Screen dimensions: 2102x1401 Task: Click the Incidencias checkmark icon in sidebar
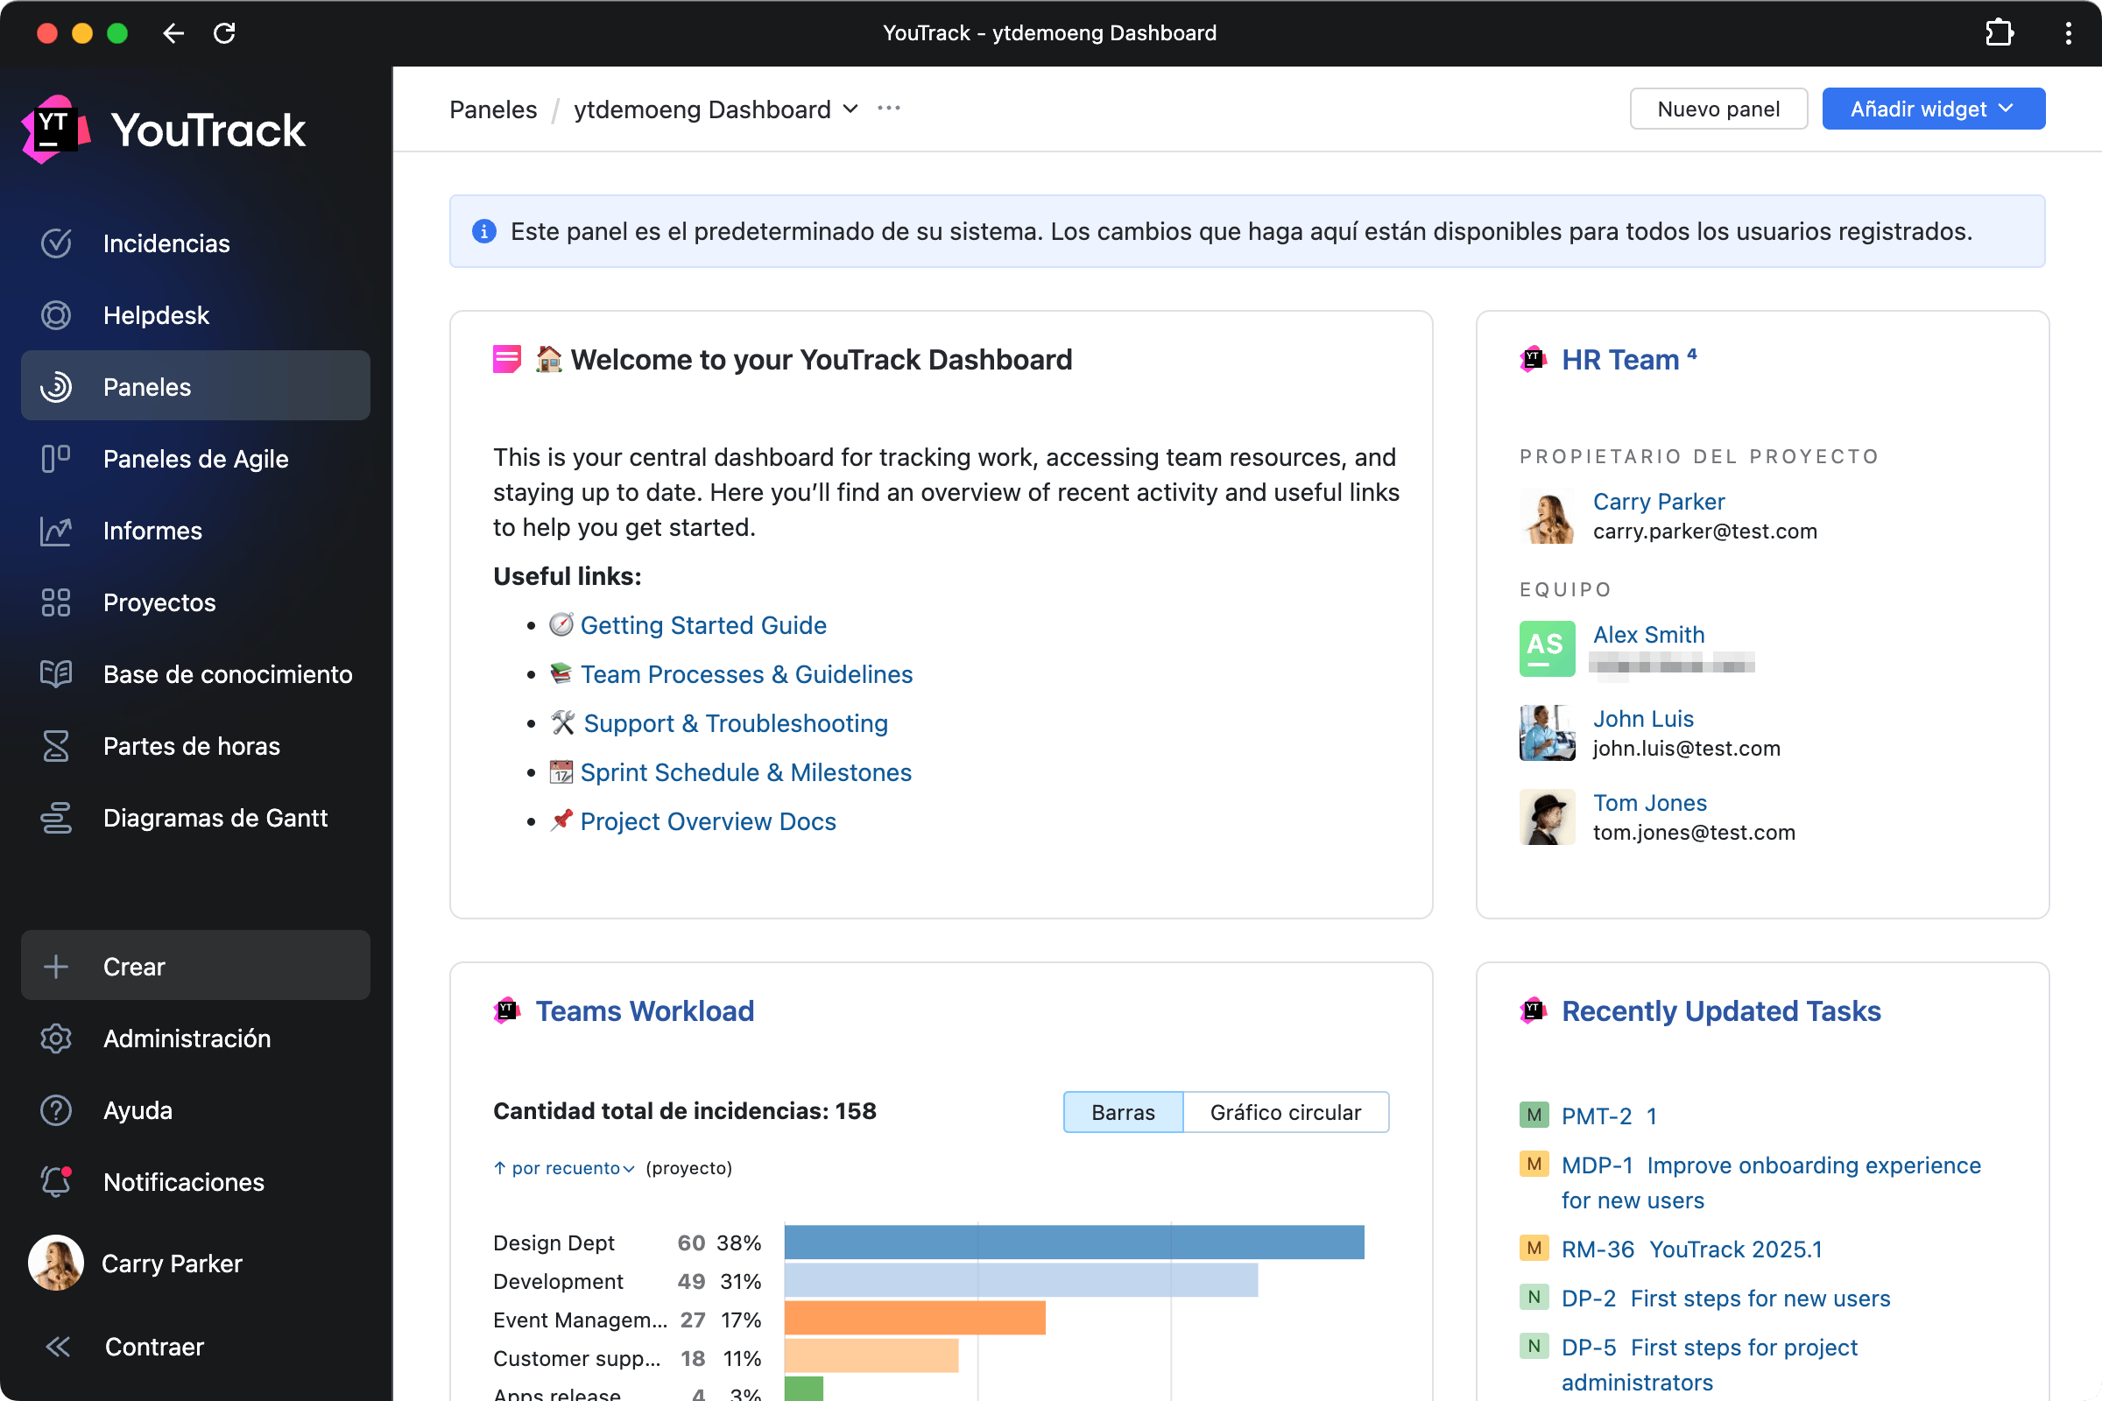55,243
